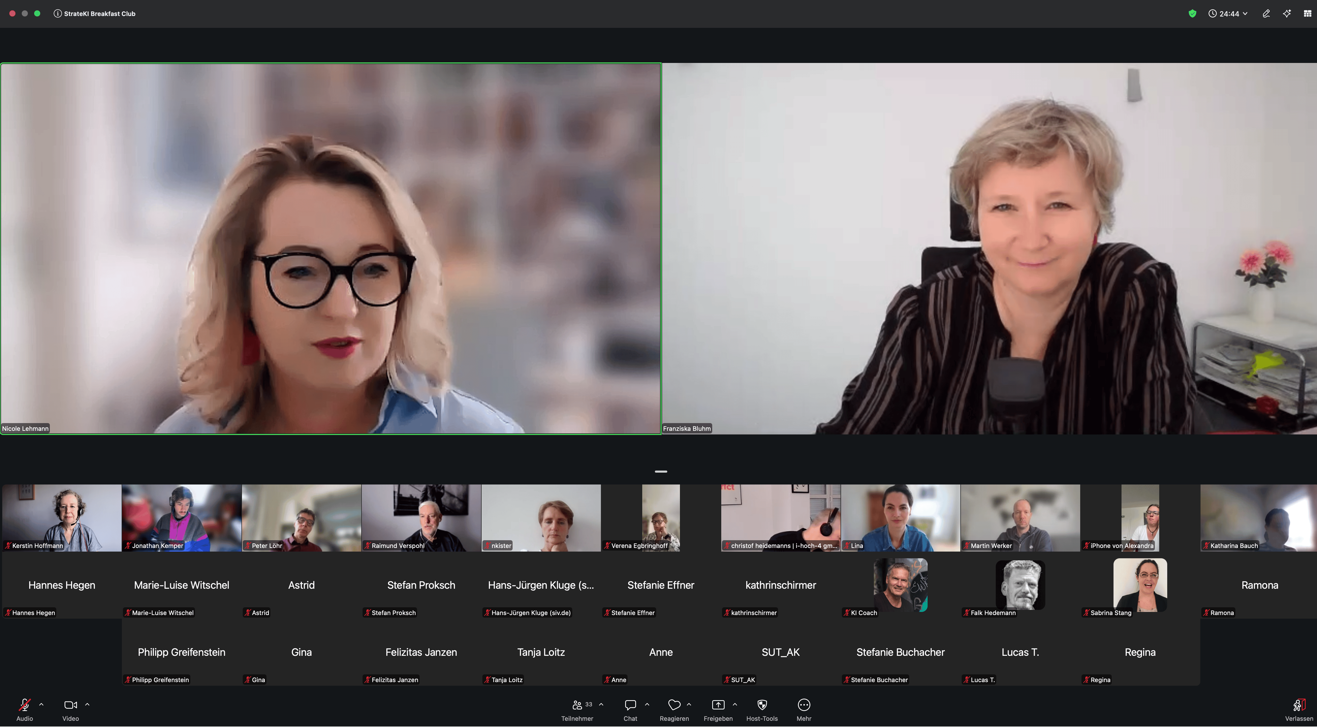Viewport: 1317px width, 727px height.
Task: Click the green encryption shield icon
Action: pyautogui.click(x=1192, y=14)
